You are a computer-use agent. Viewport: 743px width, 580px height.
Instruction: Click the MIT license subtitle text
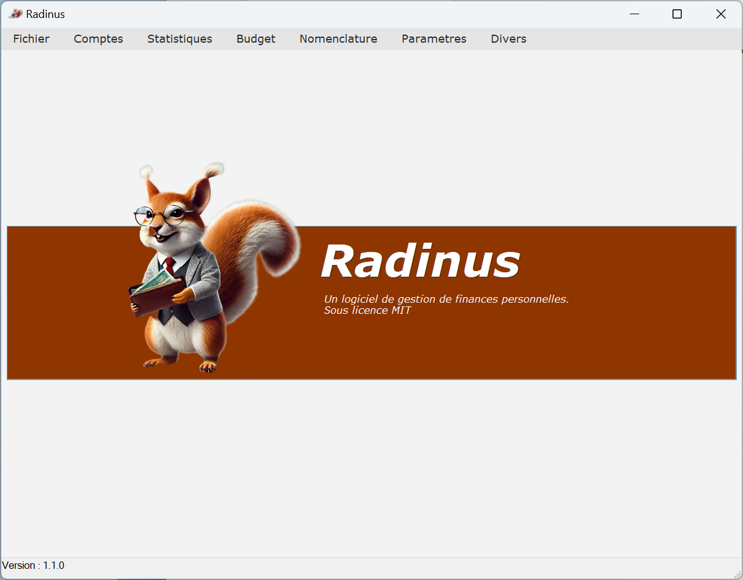coord(367,310)
